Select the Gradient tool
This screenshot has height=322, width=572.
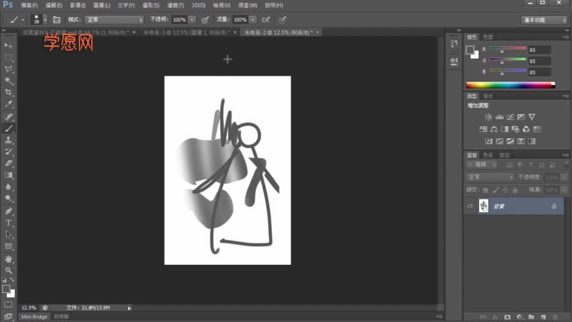pos(8,175)
